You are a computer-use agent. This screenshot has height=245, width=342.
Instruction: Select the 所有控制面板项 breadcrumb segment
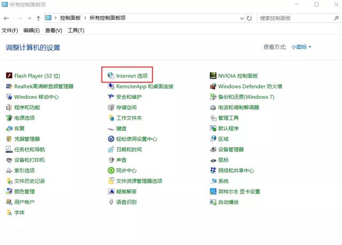[x=107, y=18]
